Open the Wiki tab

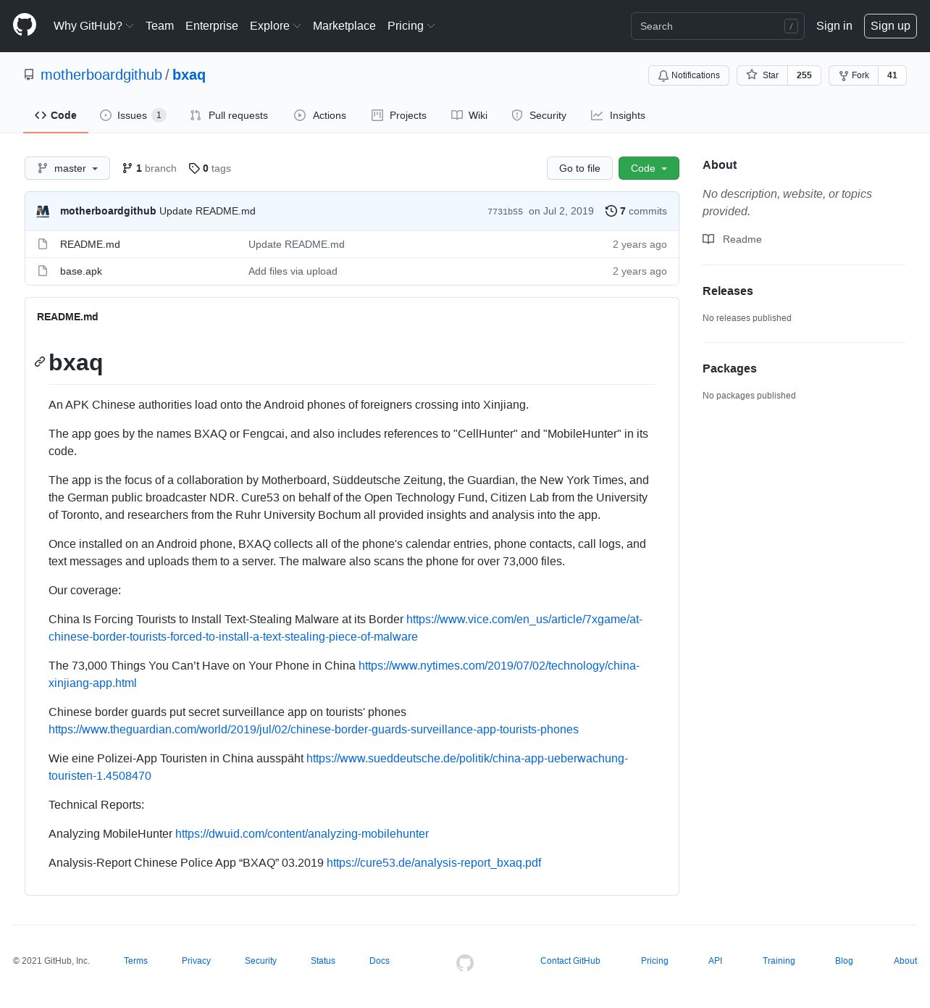469,115
